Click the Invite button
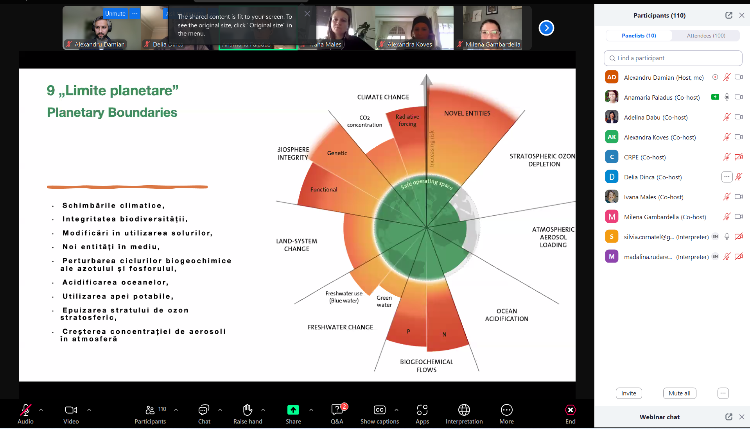Screen dimensions: 750x429 628,393
